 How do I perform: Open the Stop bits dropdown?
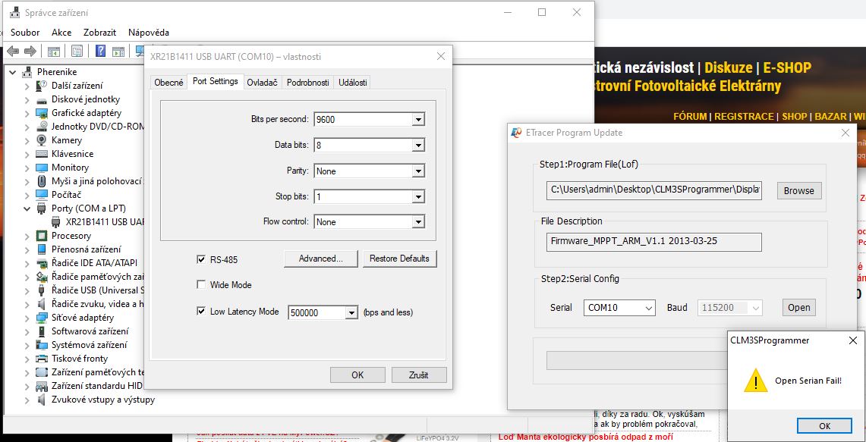coord(419,196)
